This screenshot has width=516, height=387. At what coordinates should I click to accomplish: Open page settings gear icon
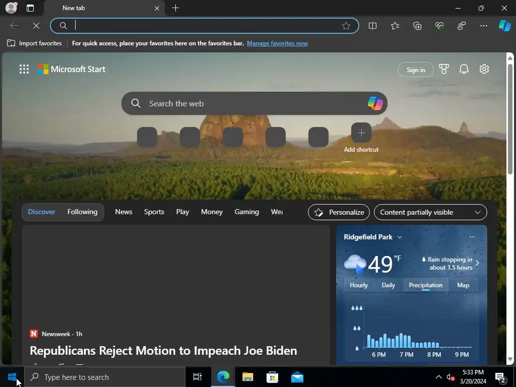484,69
